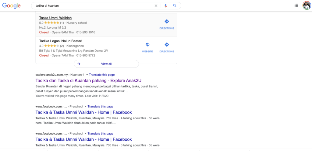Click the View all places button
The image size is (312, 151).
point(106,64)
